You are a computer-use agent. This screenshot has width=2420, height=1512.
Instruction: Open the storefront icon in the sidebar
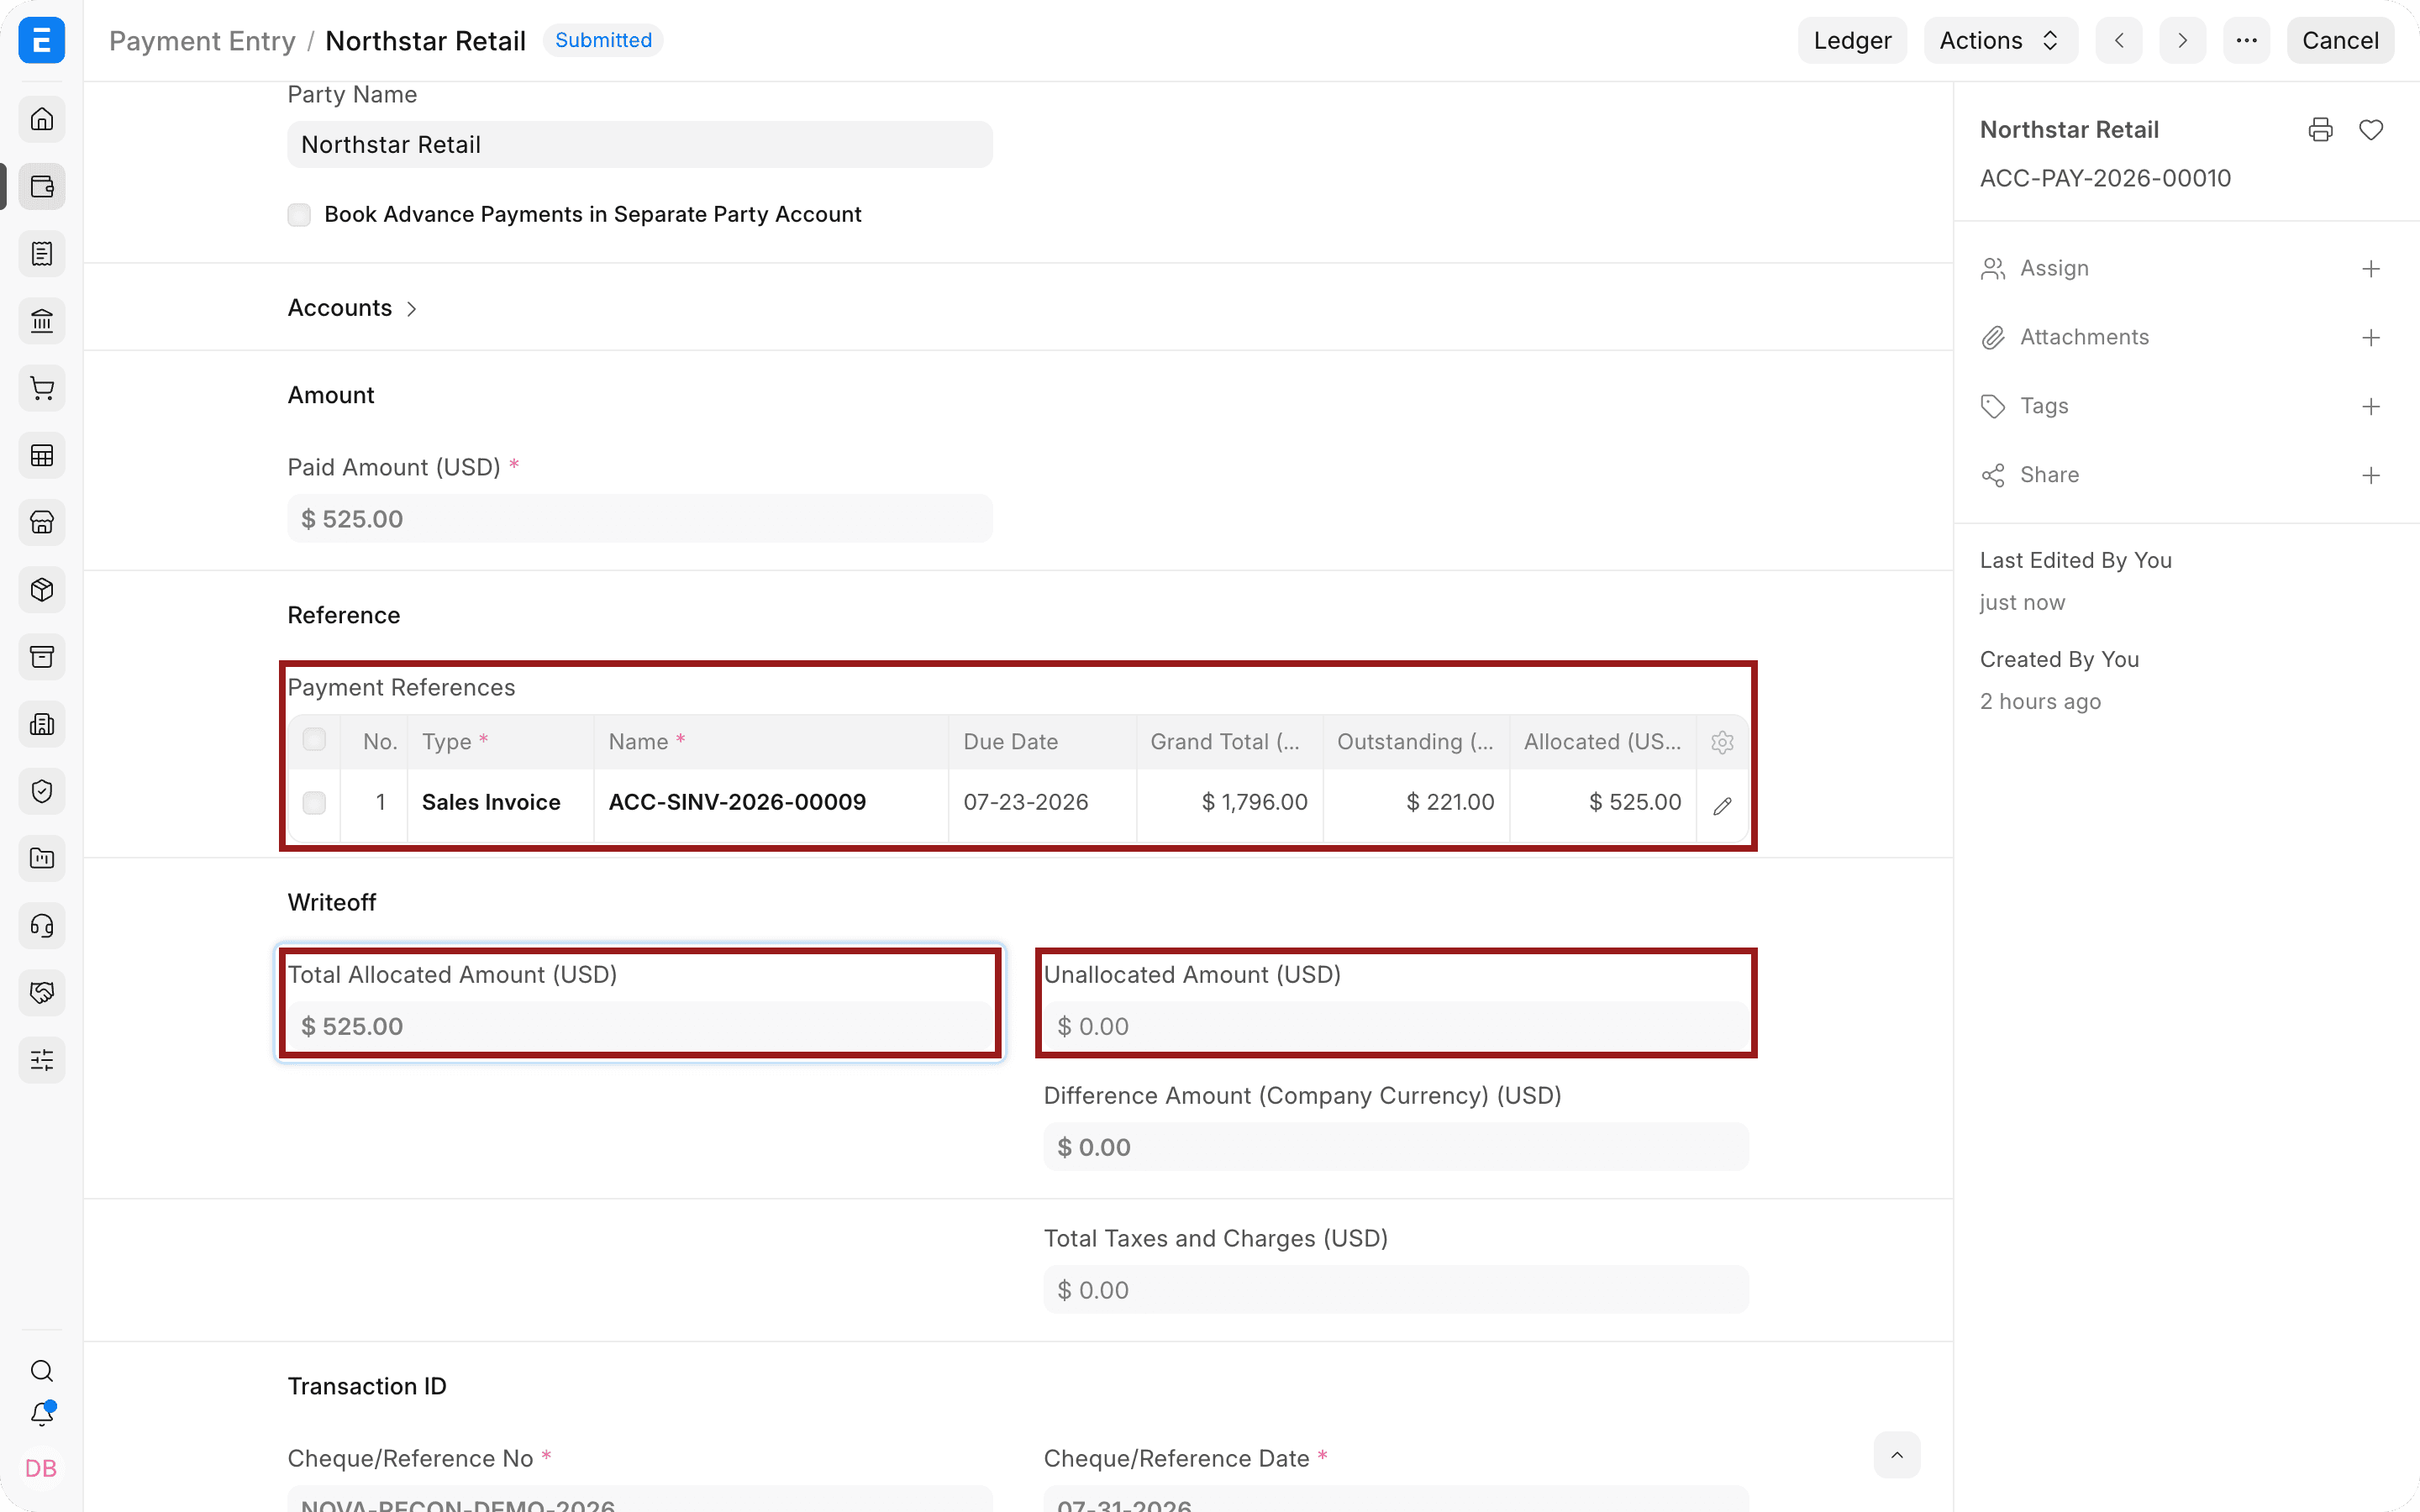(42, 522)
